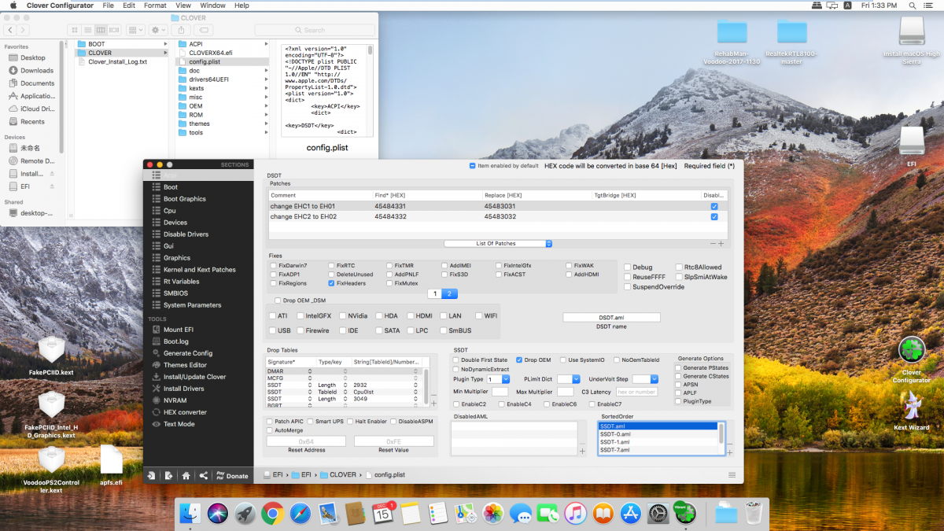Click the home icon in bottom toolbar
944x531 pixels.
coord(186,475)
